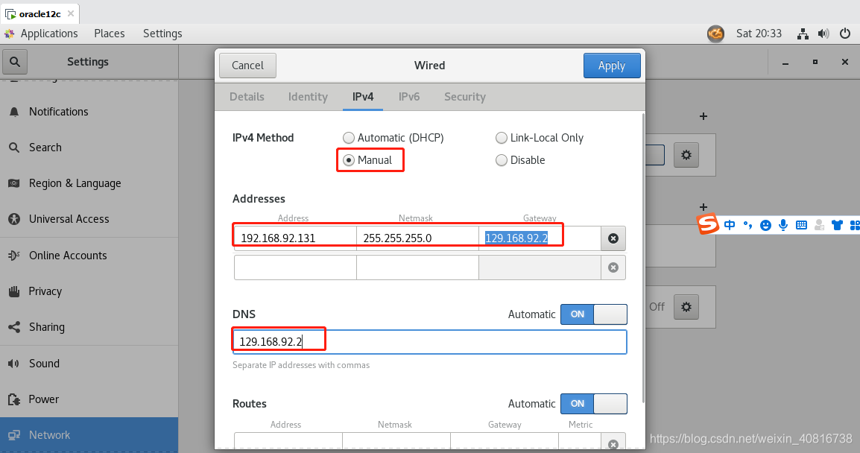Viewport: 860px width, 453px height.
Task: Click the Notifications bell icon
Action: 14,112
